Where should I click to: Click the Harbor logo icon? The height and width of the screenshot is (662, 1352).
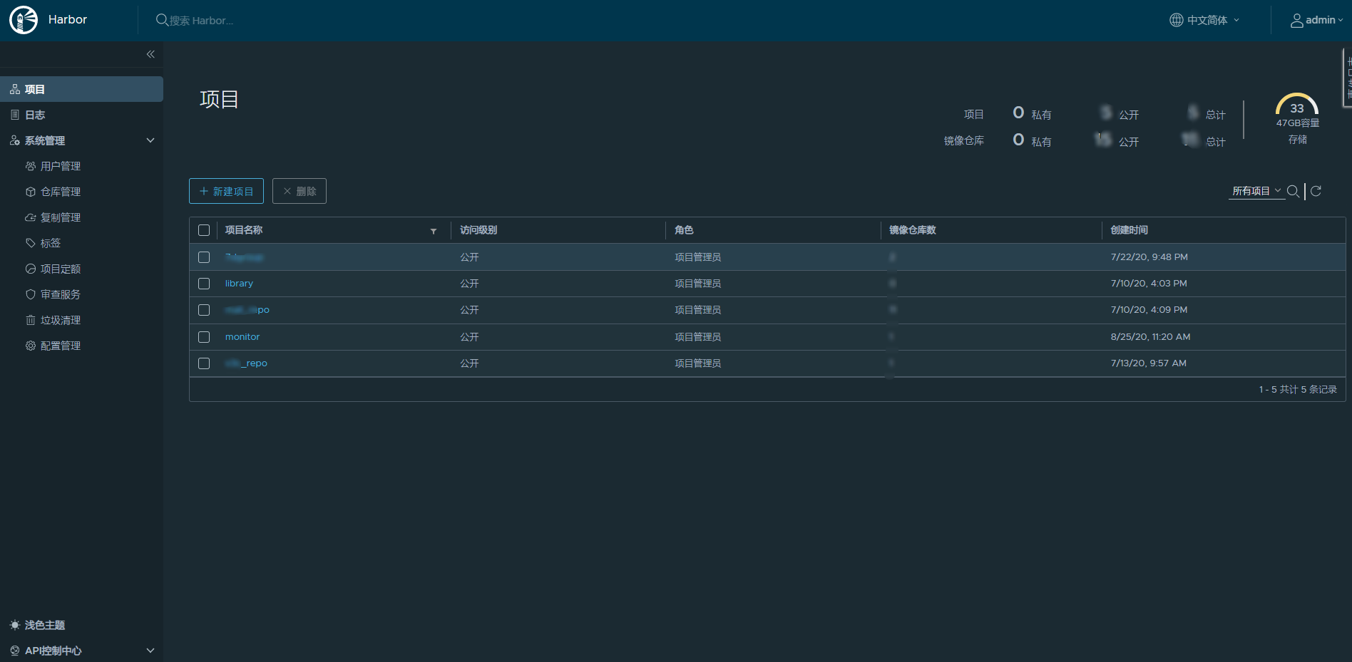point(24,20)
